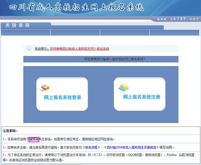Open 四川省2016年成人高校招生实施规定 link

(132, 147)
